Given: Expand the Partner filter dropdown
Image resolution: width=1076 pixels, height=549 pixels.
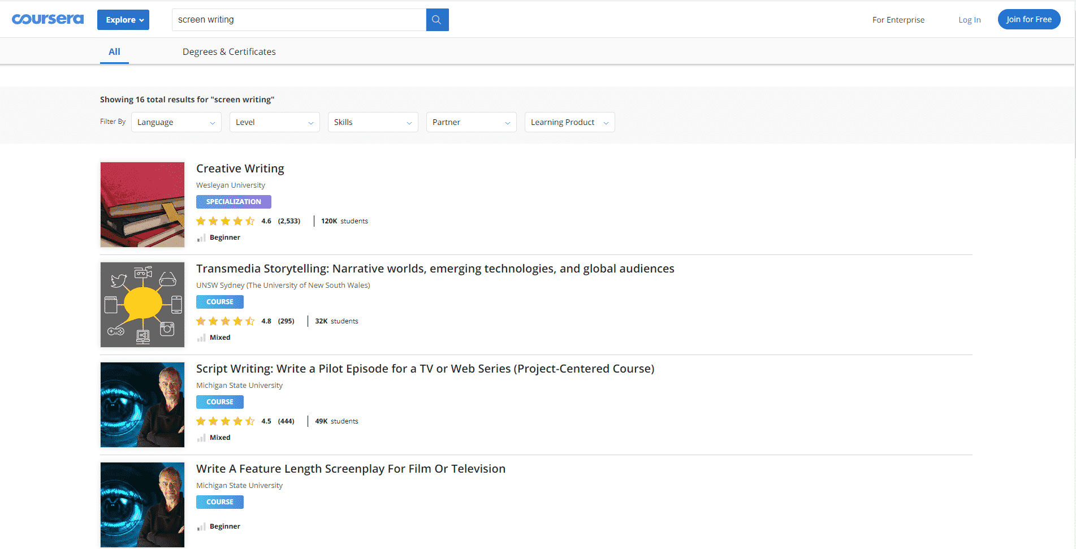Looking at the screenshot, I should (x=472, y=122).
